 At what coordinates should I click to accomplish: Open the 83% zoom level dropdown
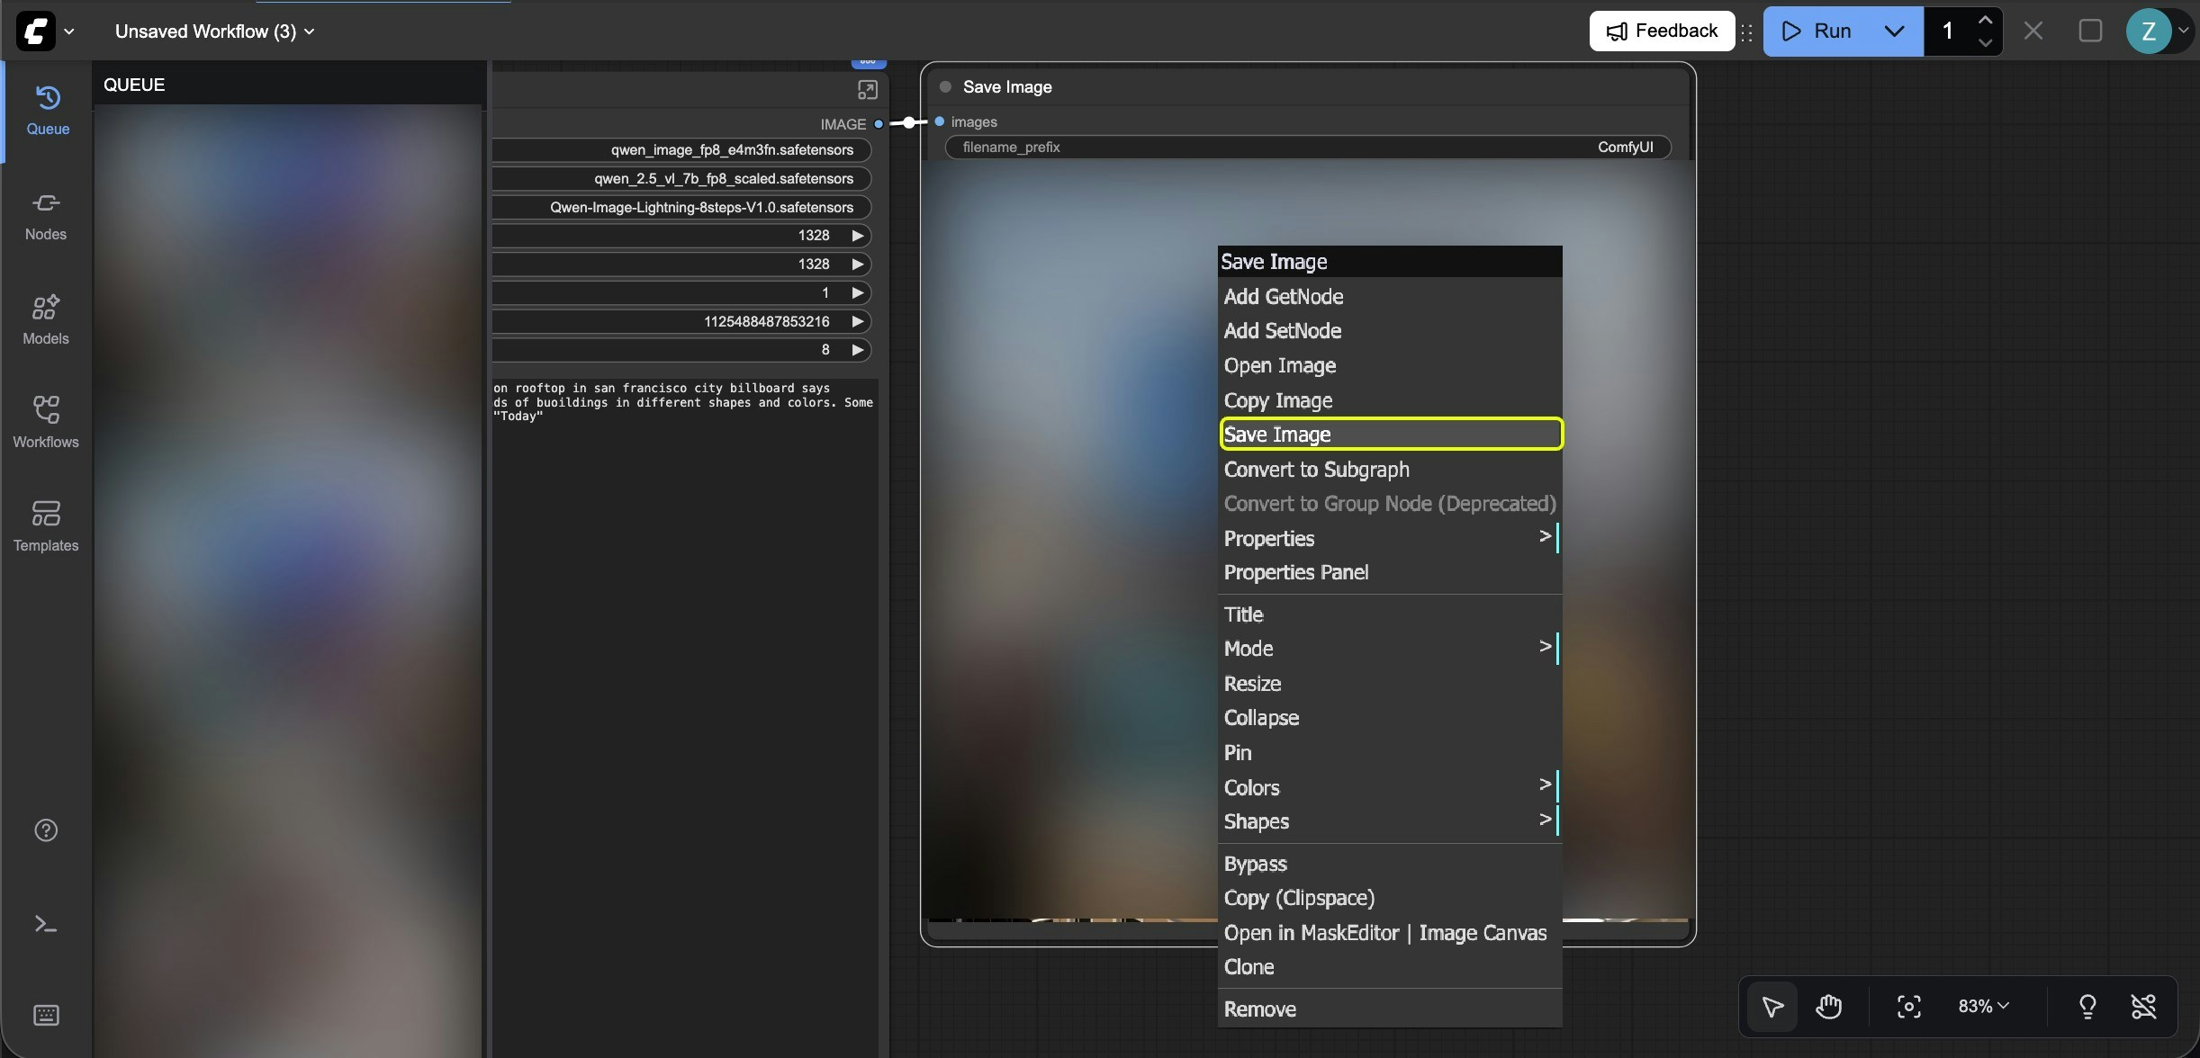1982,1006
